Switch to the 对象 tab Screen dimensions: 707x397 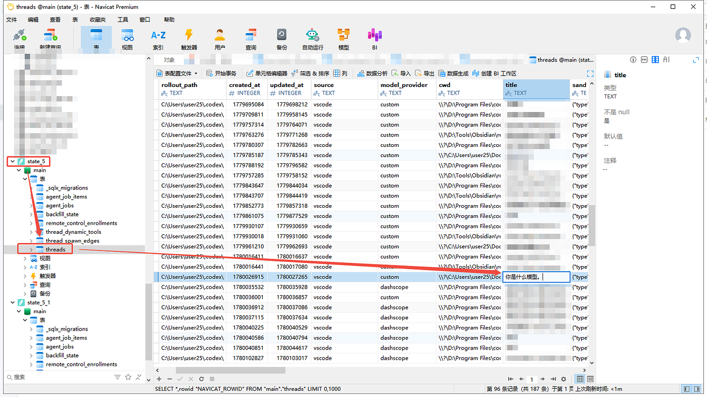[x=169, y=60]
